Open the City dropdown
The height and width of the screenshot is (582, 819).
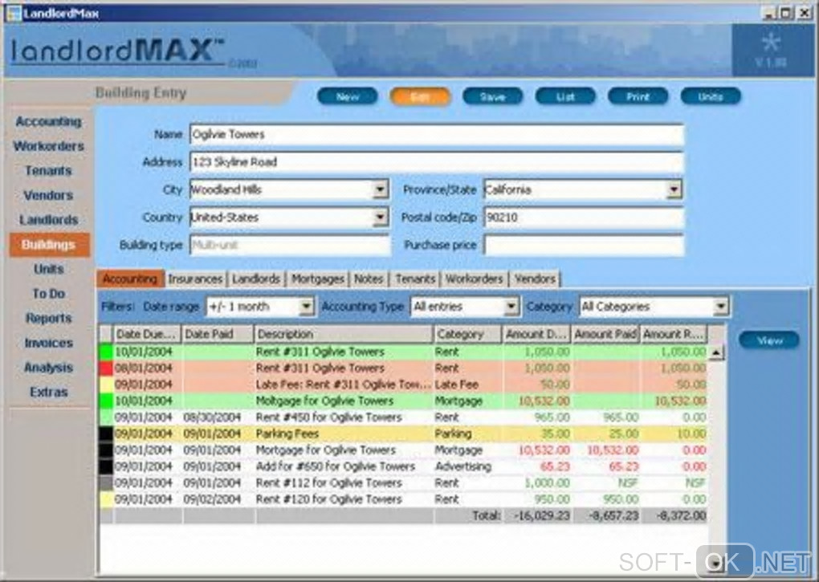coord(381,189)
